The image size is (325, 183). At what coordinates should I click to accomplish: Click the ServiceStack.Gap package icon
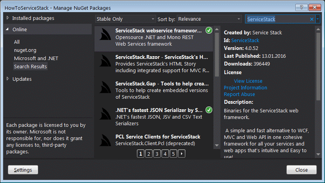coord(105,90)
